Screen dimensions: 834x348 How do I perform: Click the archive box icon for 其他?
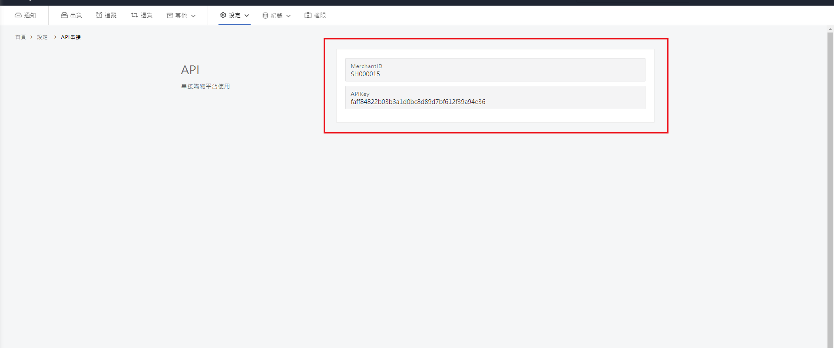coord(170,16)
